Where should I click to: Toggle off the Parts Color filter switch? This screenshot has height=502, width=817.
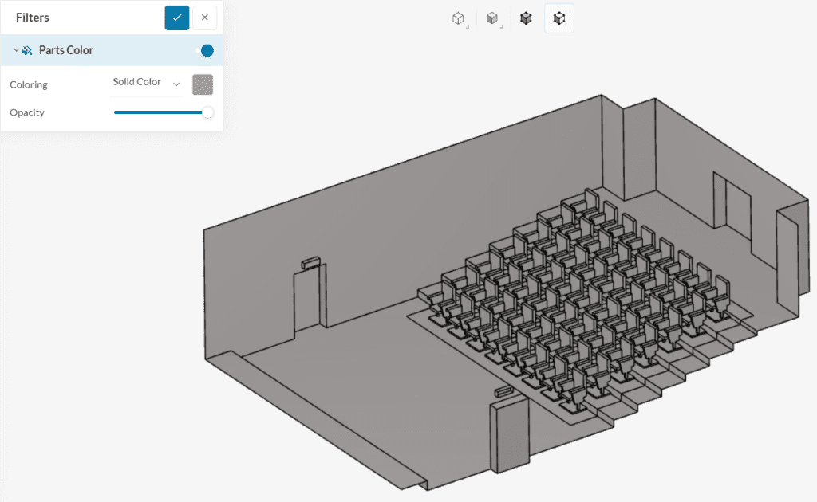(x=205, y=50)
